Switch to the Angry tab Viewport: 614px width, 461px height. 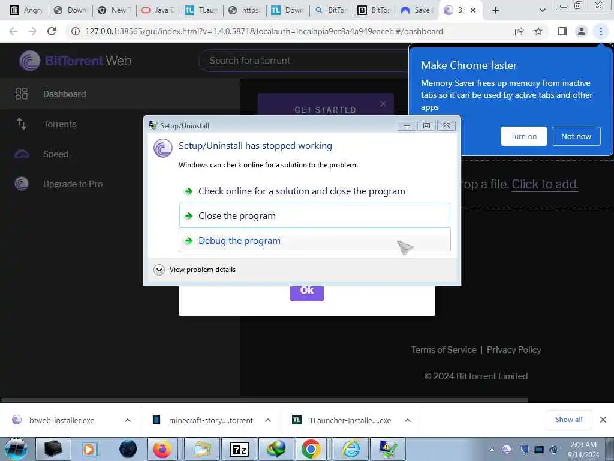26,10
